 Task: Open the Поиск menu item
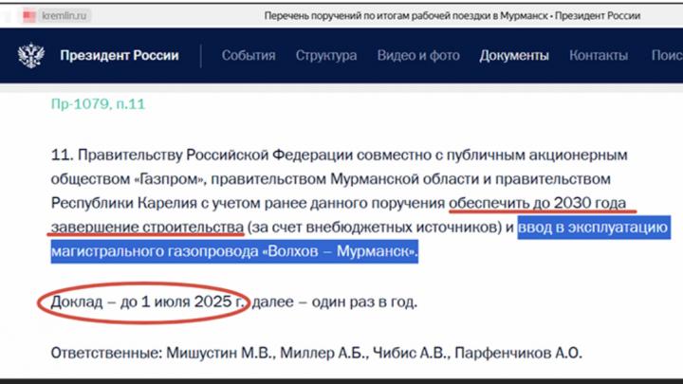[x=667, y=55]
